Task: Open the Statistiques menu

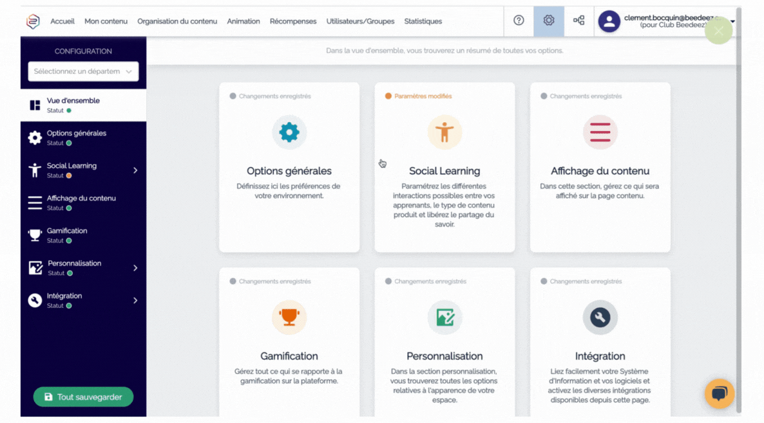Action: (x=423, y=21)
